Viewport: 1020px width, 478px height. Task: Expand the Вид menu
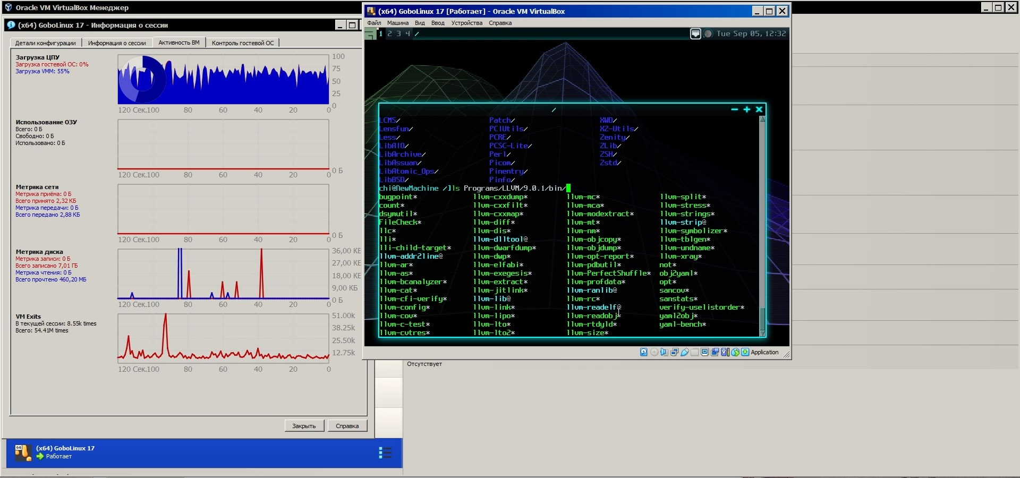point(420,23)
